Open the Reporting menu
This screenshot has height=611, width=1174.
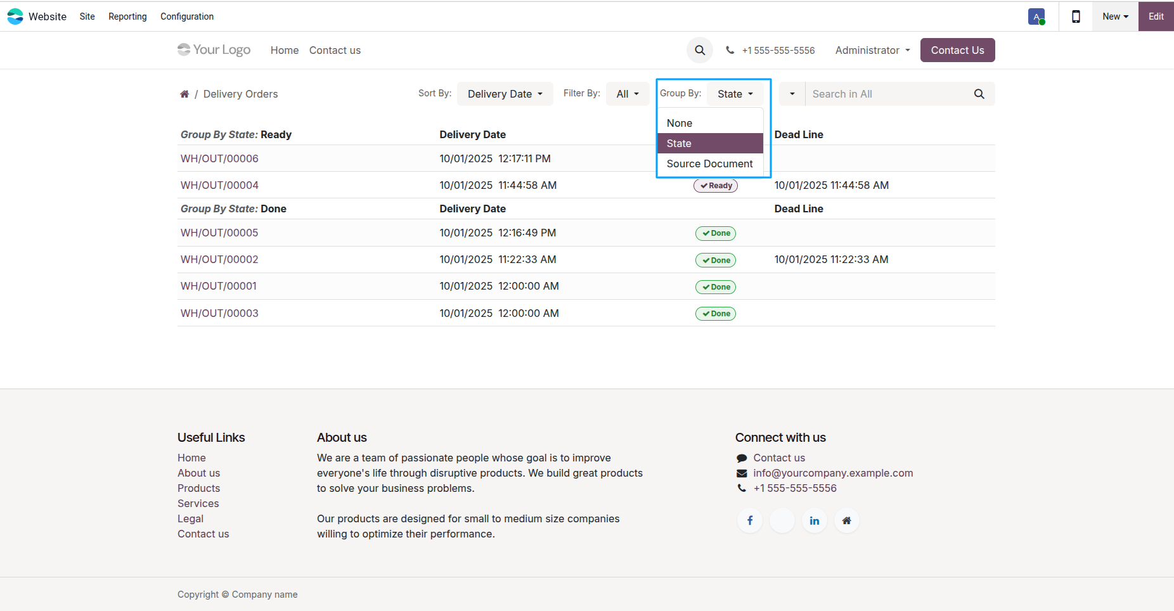[x=127, y=16]
